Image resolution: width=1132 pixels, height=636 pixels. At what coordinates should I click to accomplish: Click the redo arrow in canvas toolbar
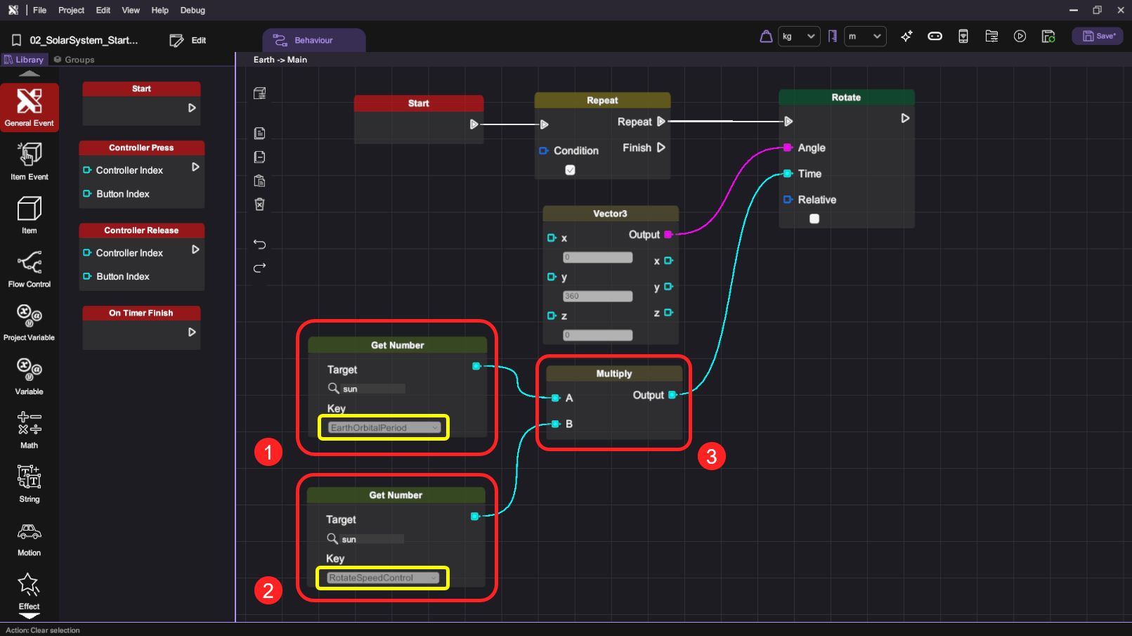point(259,268)
